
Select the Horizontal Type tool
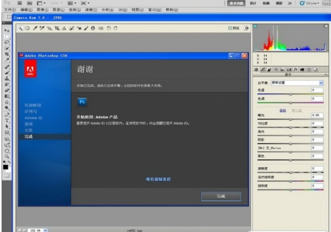tap(7, 120)
